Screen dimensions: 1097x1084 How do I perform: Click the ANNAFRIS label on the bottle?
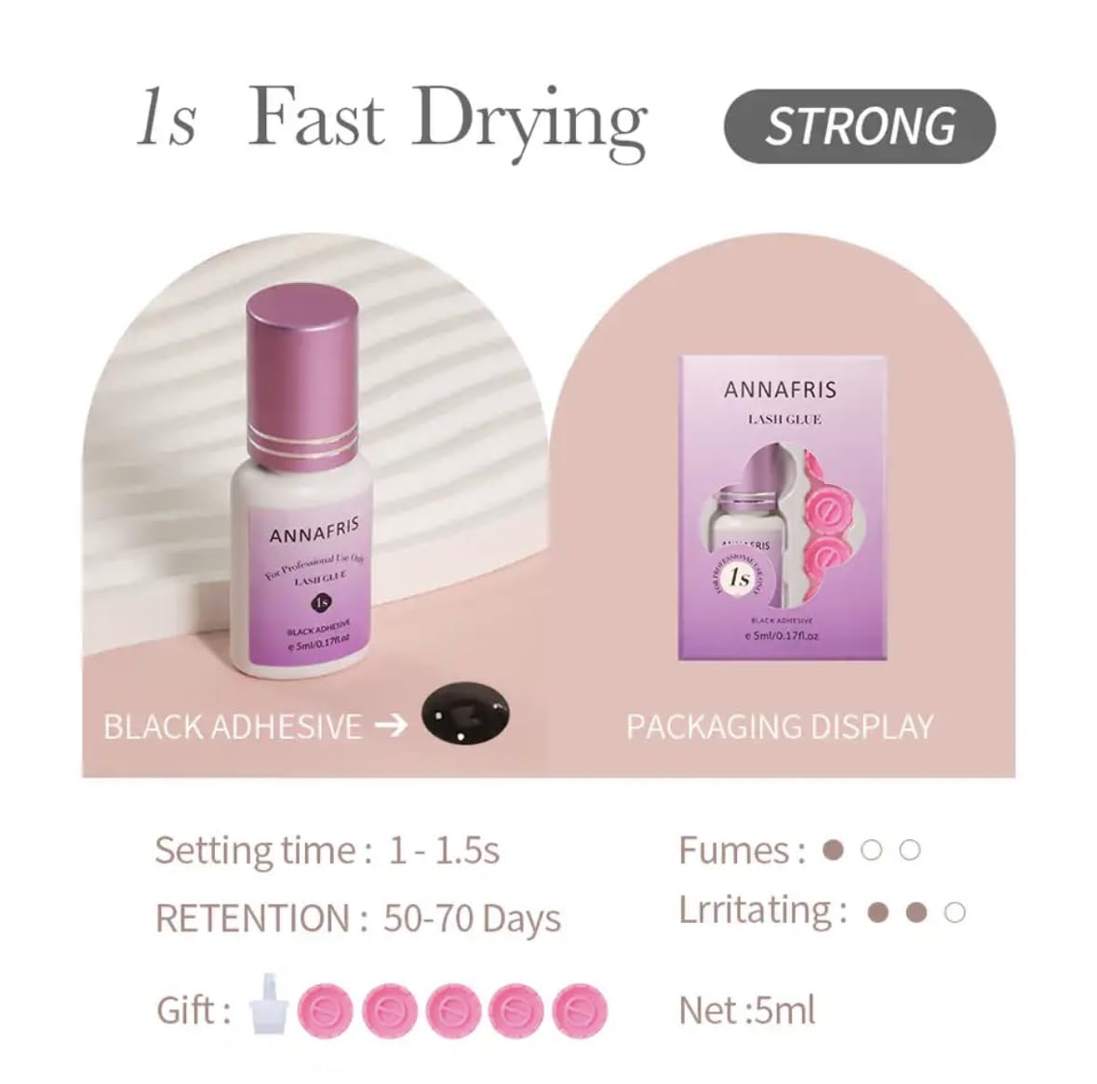[314, 531]
